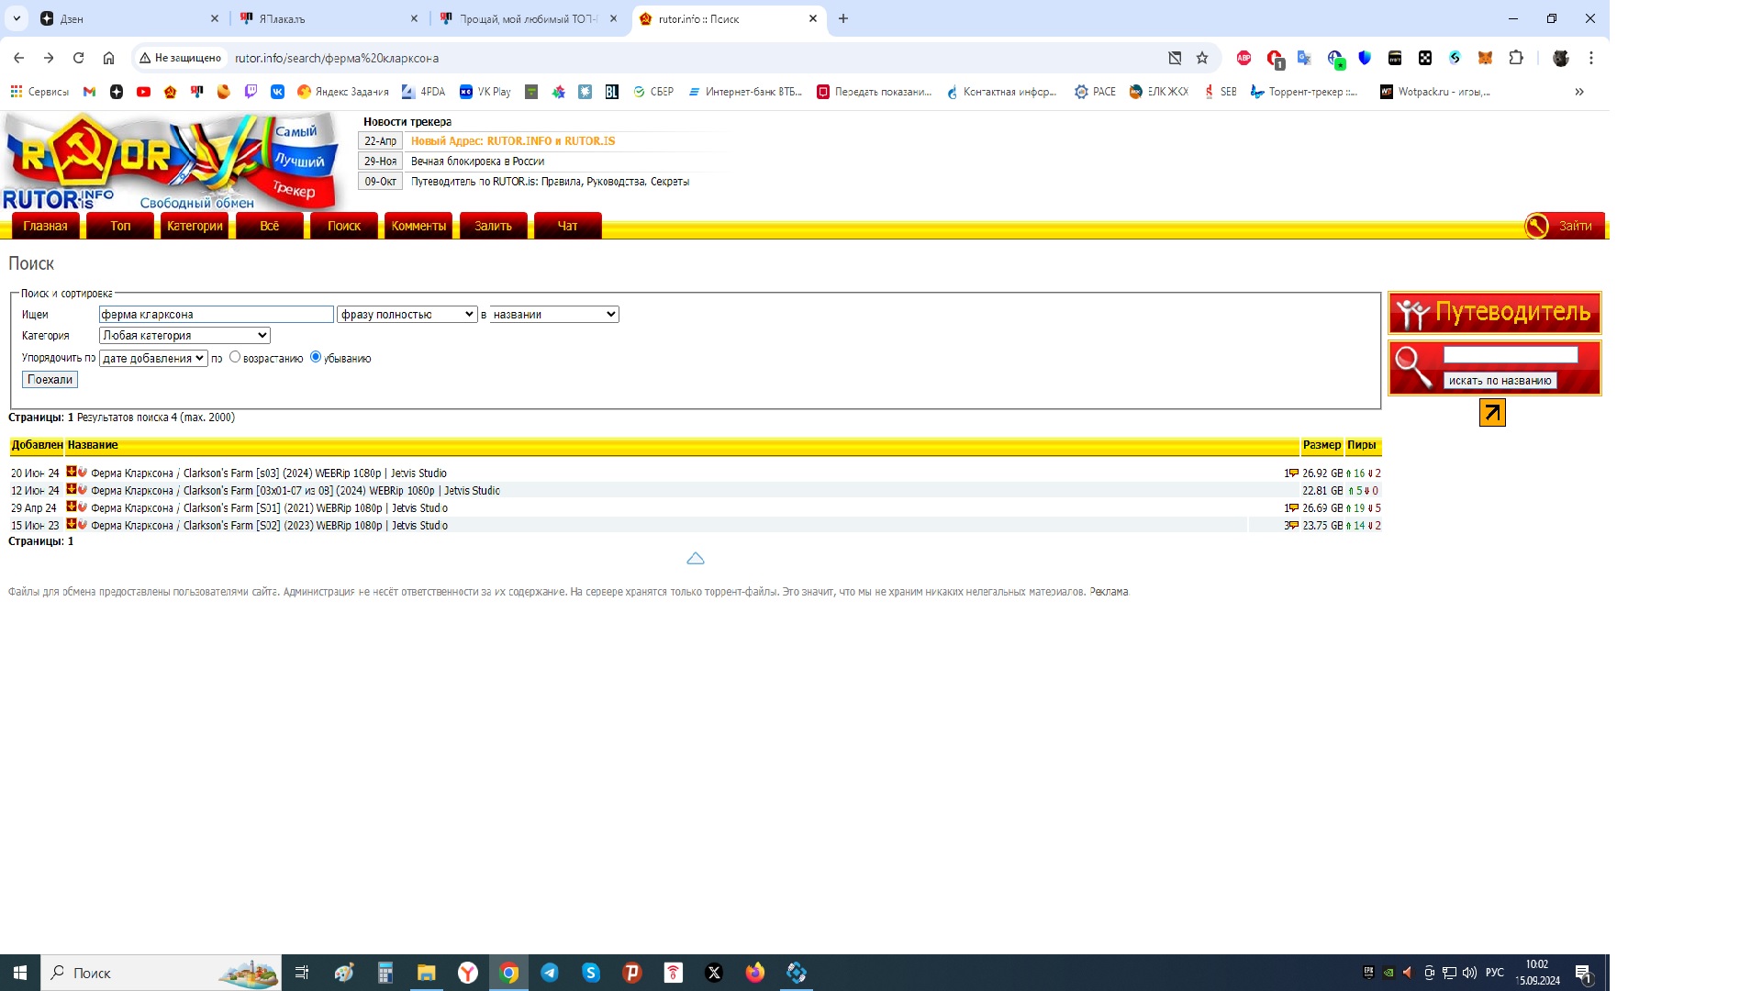Image resolution: width=1762 pixels, height=991 pixels.
Task: Expand the bookmarks overflow chevron
Action: click(1579, 92)
